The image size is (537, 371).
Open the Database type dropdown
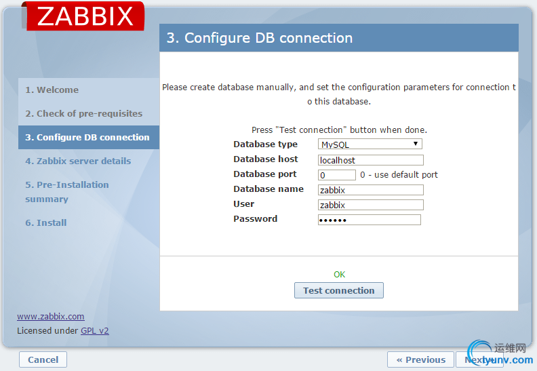(370, 144)
